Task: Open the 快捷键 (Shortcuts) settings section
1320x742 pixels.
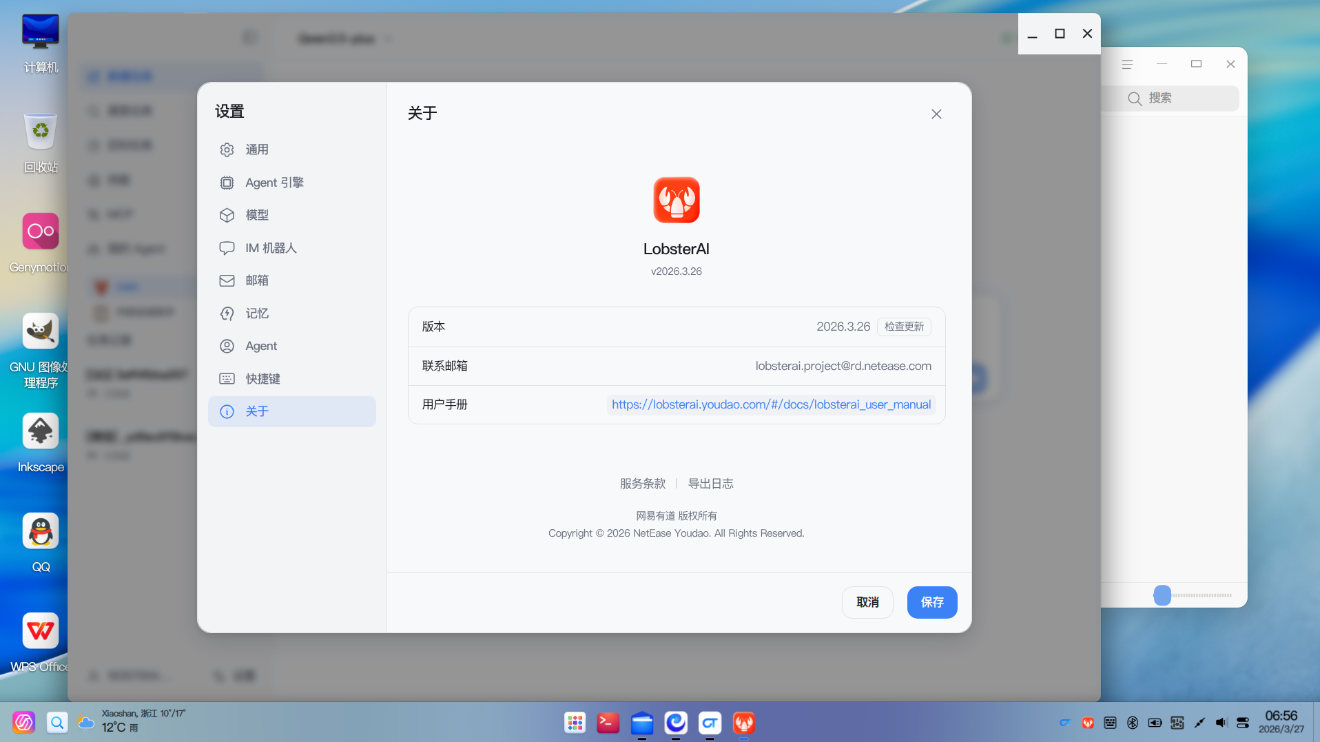Action: coord(262,378)
